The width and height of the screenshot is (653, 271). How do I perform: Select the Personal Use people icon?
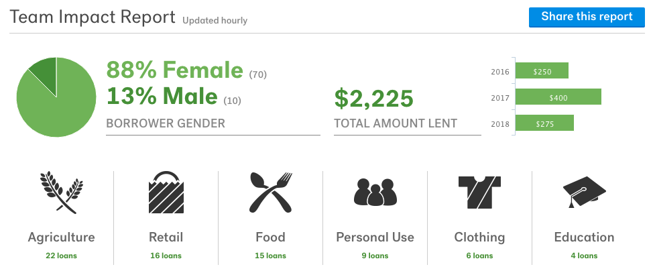coord(375,193)
